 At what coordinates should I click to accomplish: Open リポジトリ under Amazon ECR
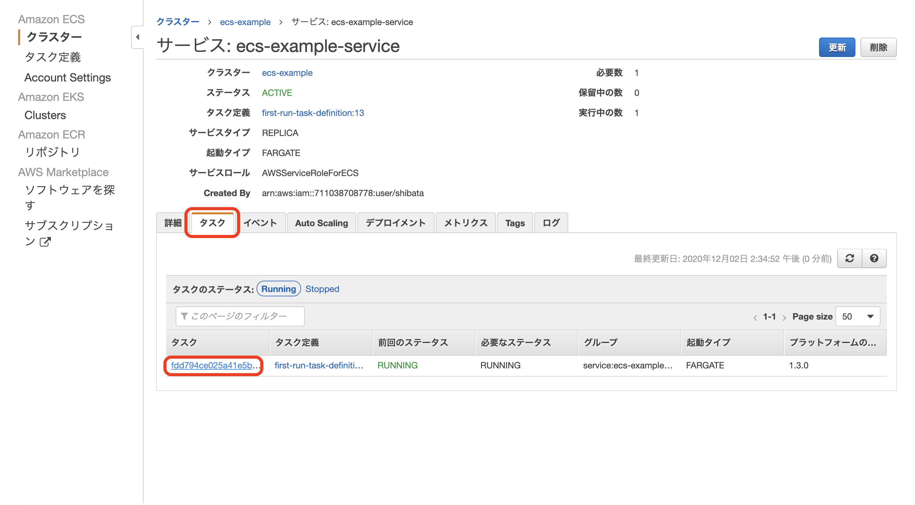pyautogui.click(x=52, y=152)
